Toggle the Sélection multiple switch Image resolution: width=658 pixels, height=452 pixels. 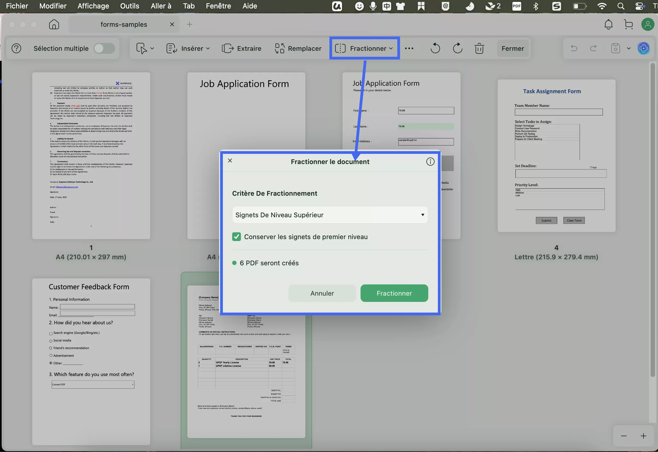click(x=104, y=48)
